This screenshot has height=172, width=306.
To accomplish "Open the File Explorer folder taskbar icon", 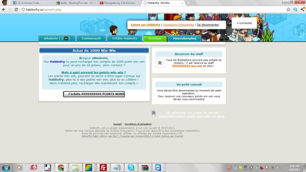I will pyautogui.click(x=75, y=167).
